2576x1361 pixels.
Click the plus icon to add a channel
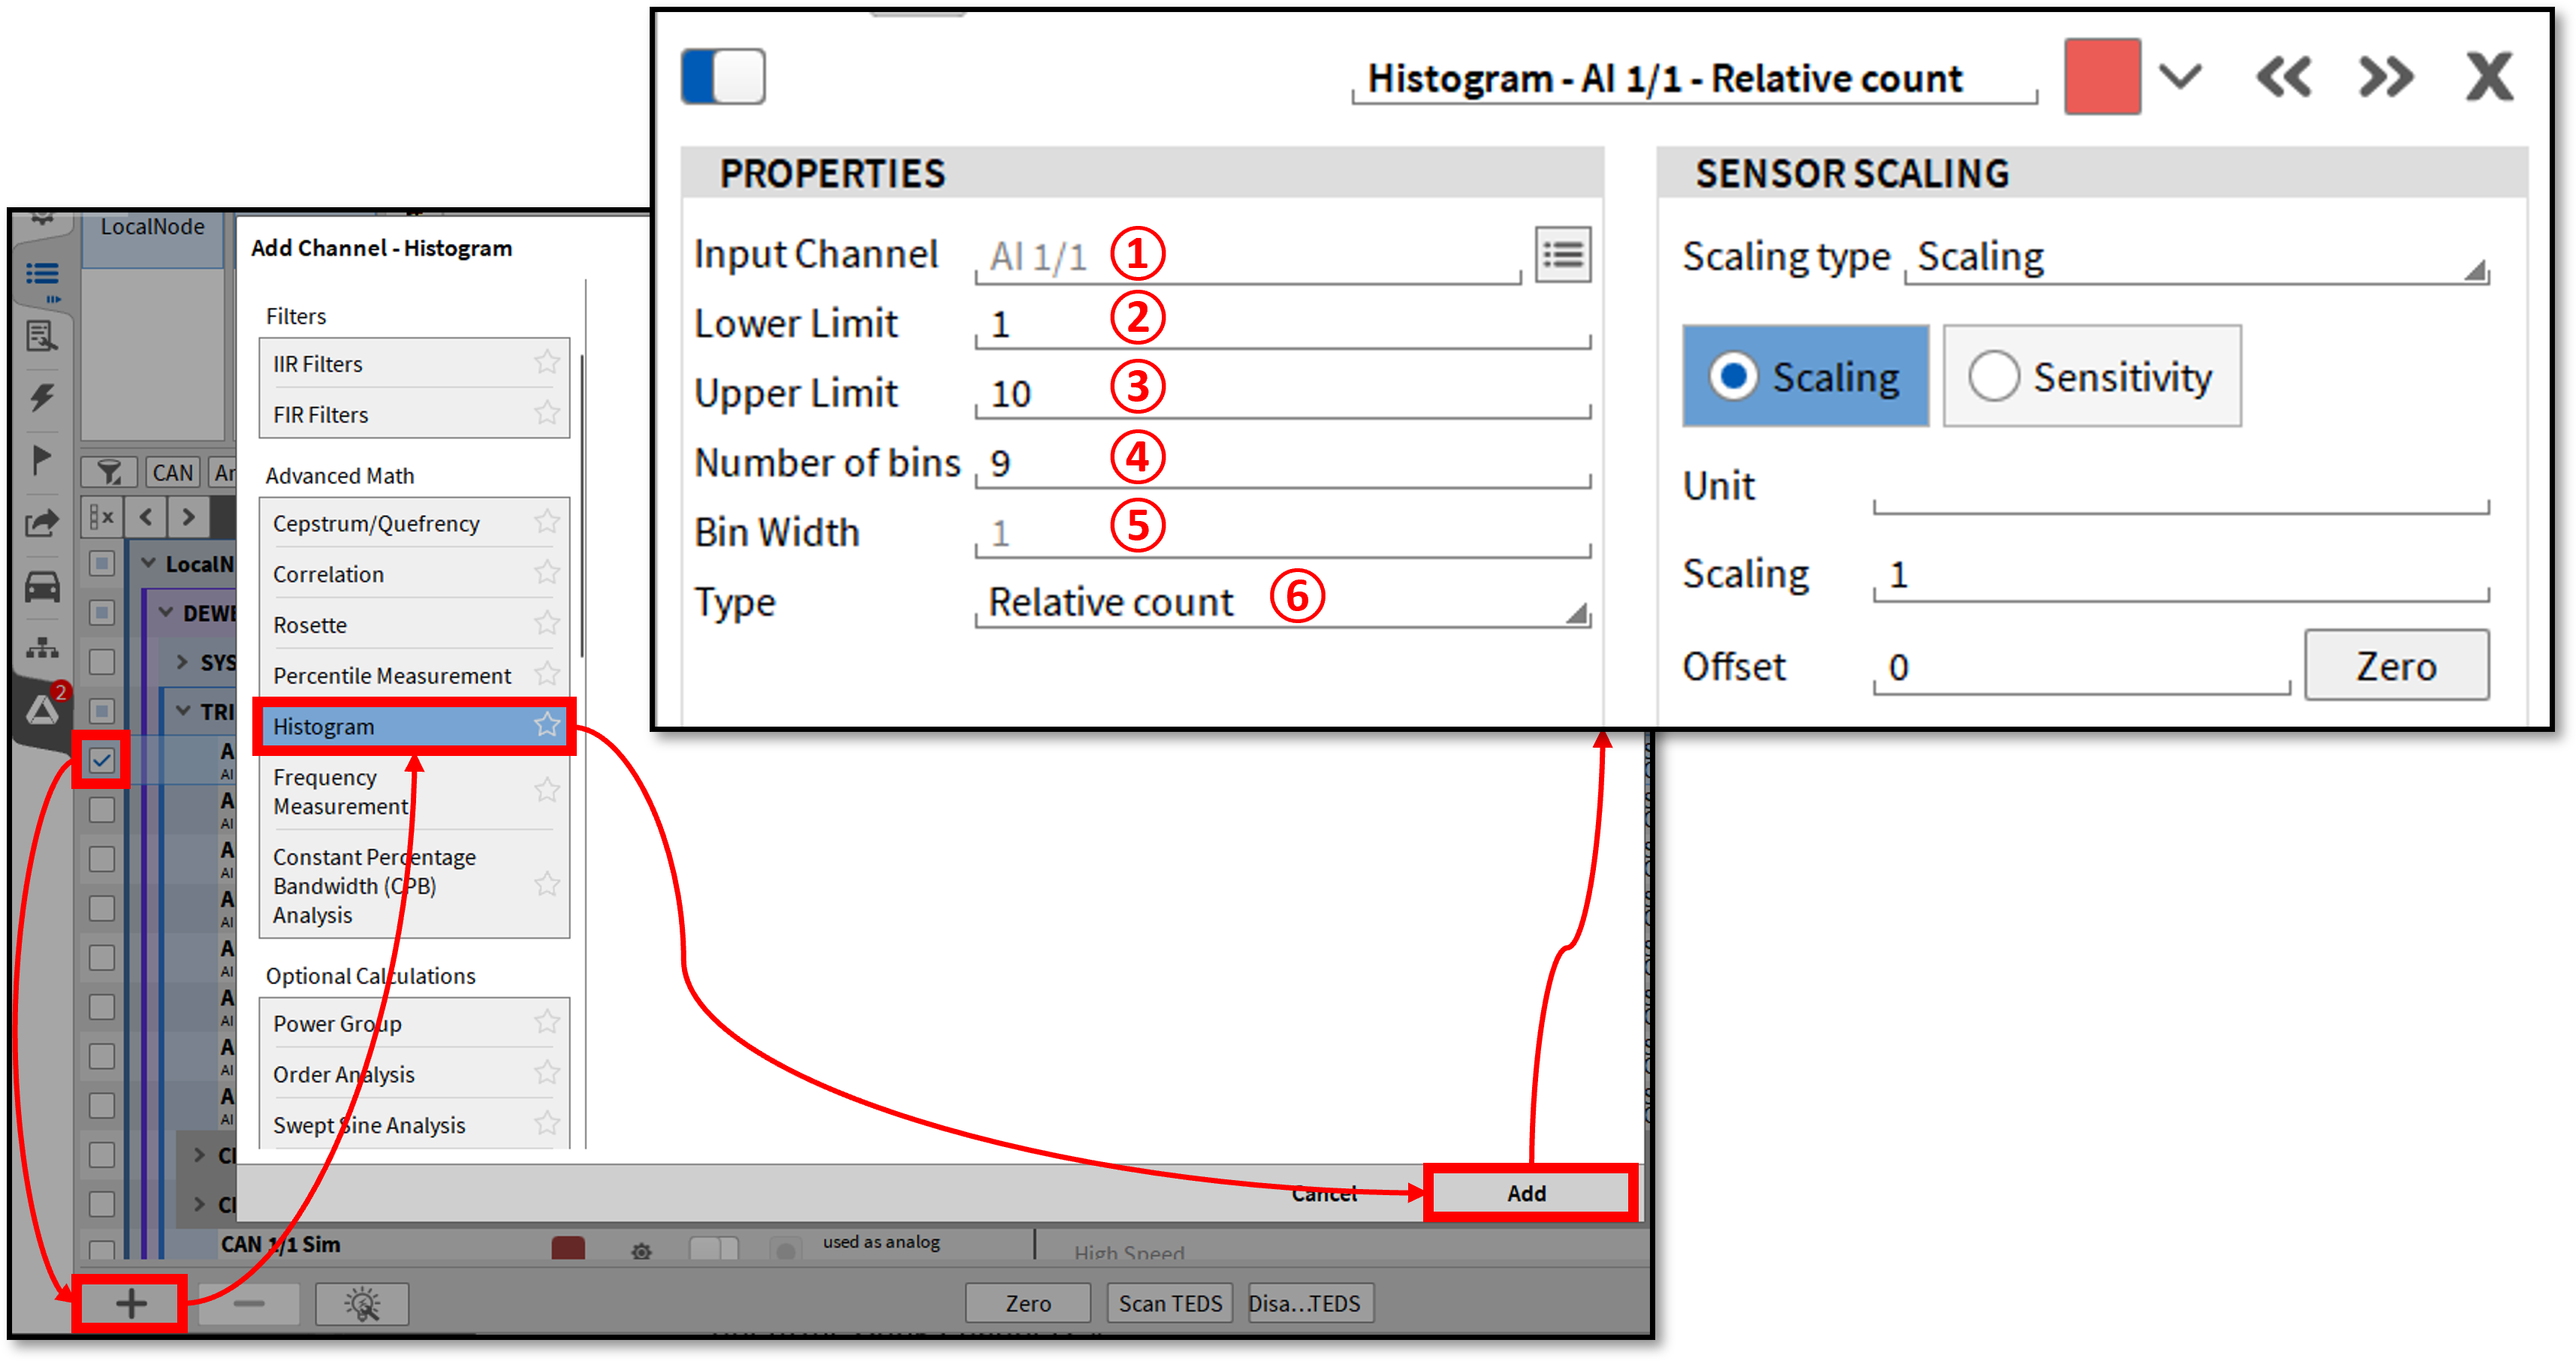(131, 1303)
